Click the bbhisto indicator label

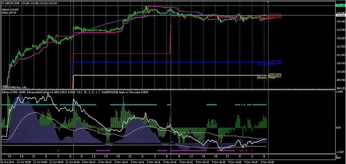[6, 91]
